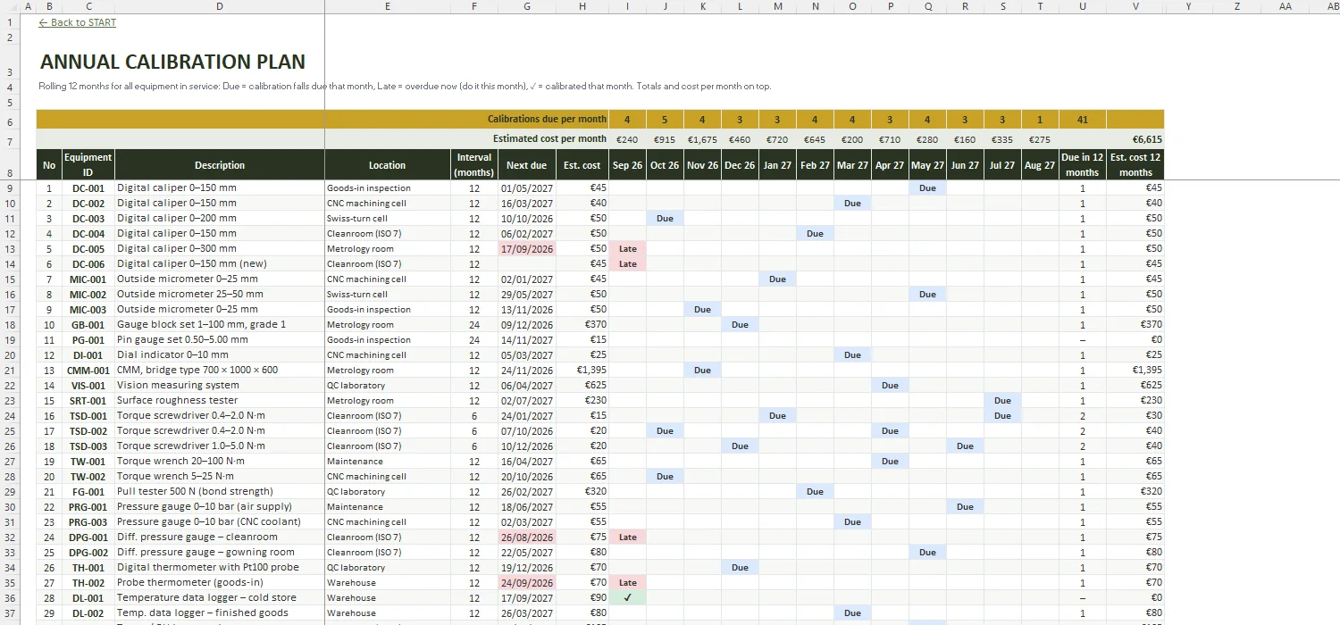
Task: Select the checkmark cell in DL-001 row
Action: pyautogui.click(x=628, y=597)
